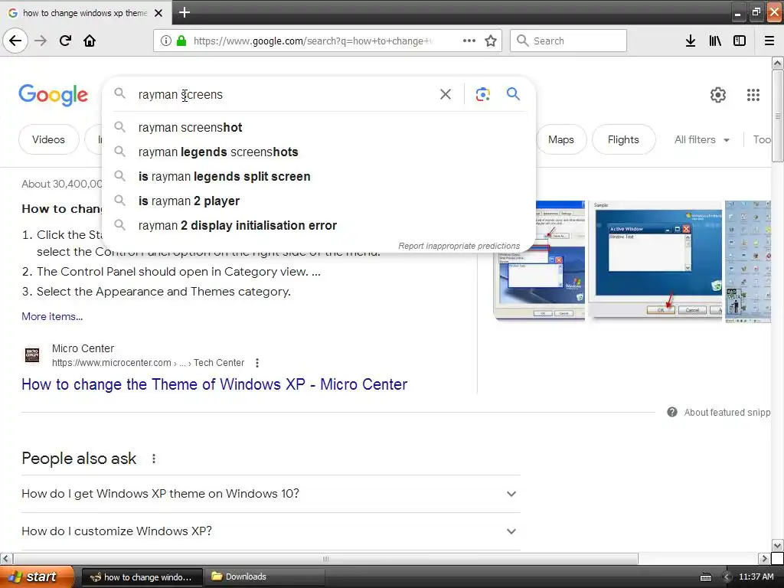Open options dots beside Micro Center result
The height and width of the screenshot is (588, 784).
(x=257, y=363)
